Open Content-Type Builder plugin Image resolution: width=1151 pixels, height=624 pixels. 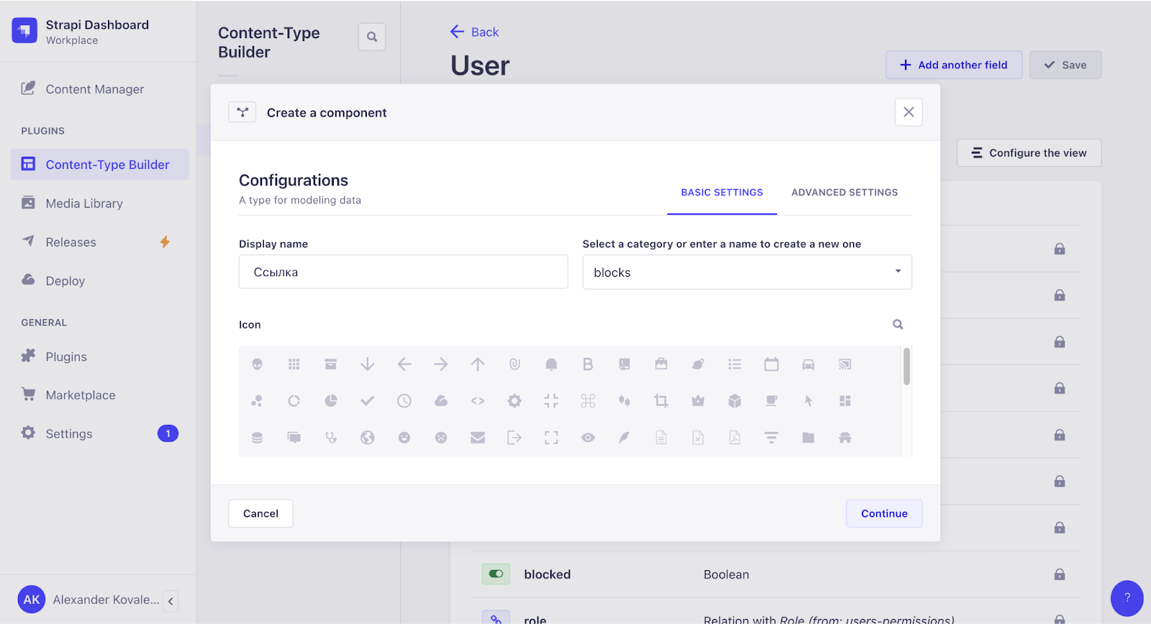(99, 165)
